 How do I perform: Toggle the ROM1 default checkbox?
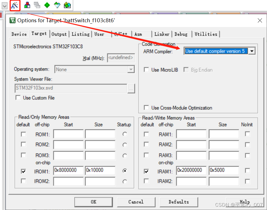(23, 134)
